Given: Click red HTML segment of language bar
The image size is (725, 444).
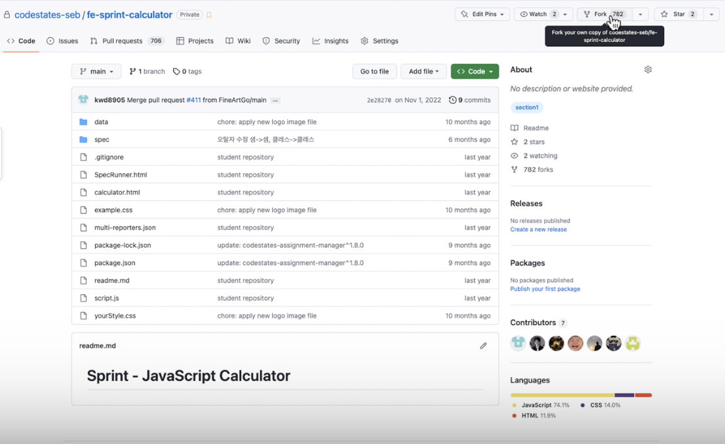Looking at the screenshot, I should [643, 395].
